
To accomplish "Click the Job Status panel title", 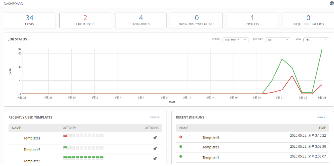I will click(x=18, y=39).
